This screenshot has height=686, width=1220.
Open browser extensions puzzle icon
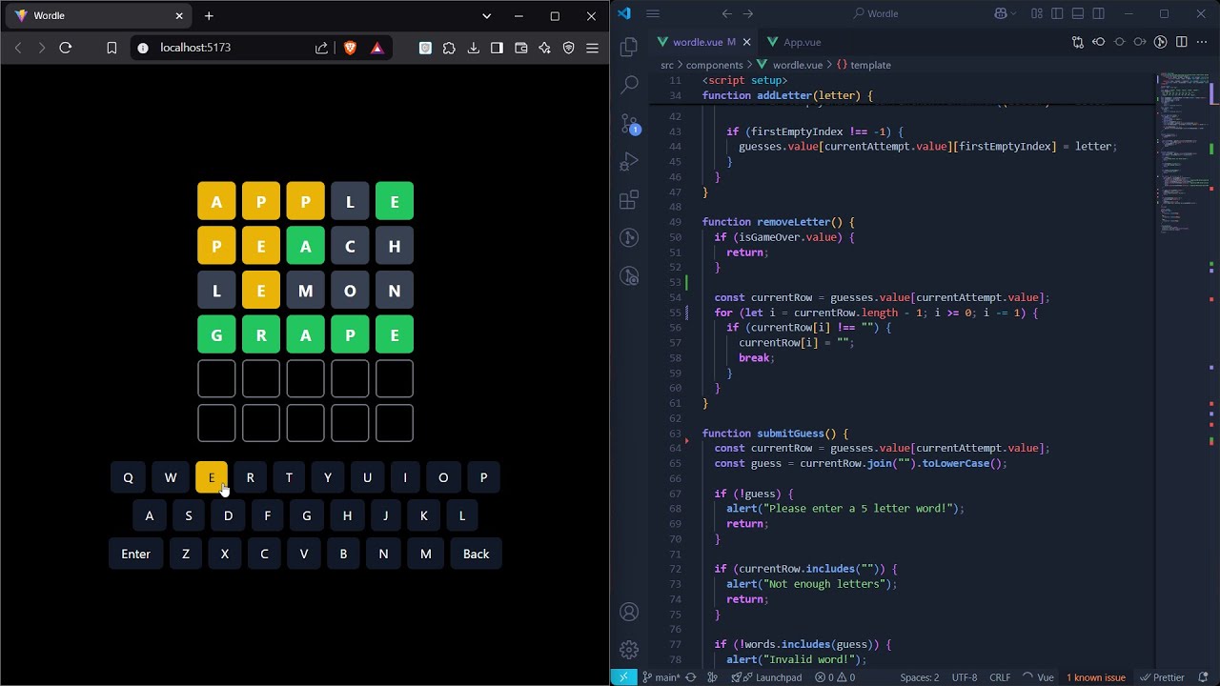pos(450,48)
